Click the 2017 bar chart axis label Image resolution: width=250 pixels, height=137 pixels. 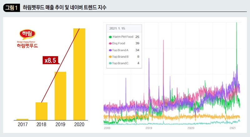[23, 125]
